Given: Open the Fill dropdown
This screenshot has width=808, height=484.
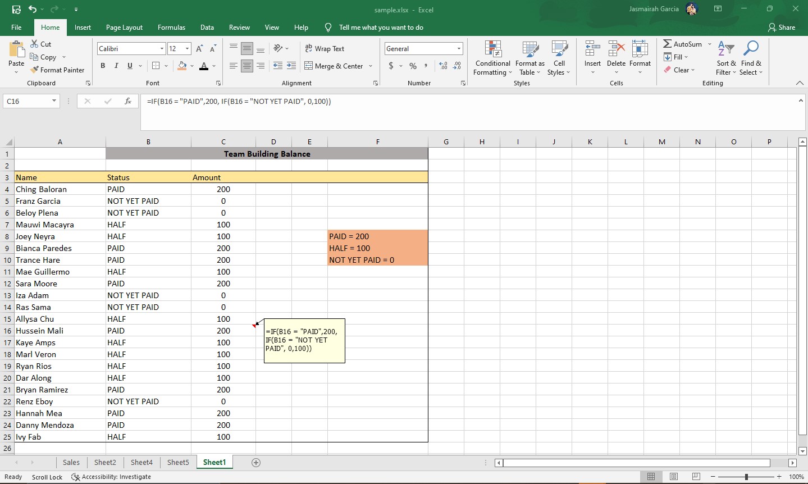Looking at the screenshot, I should (x=675, y=57).
